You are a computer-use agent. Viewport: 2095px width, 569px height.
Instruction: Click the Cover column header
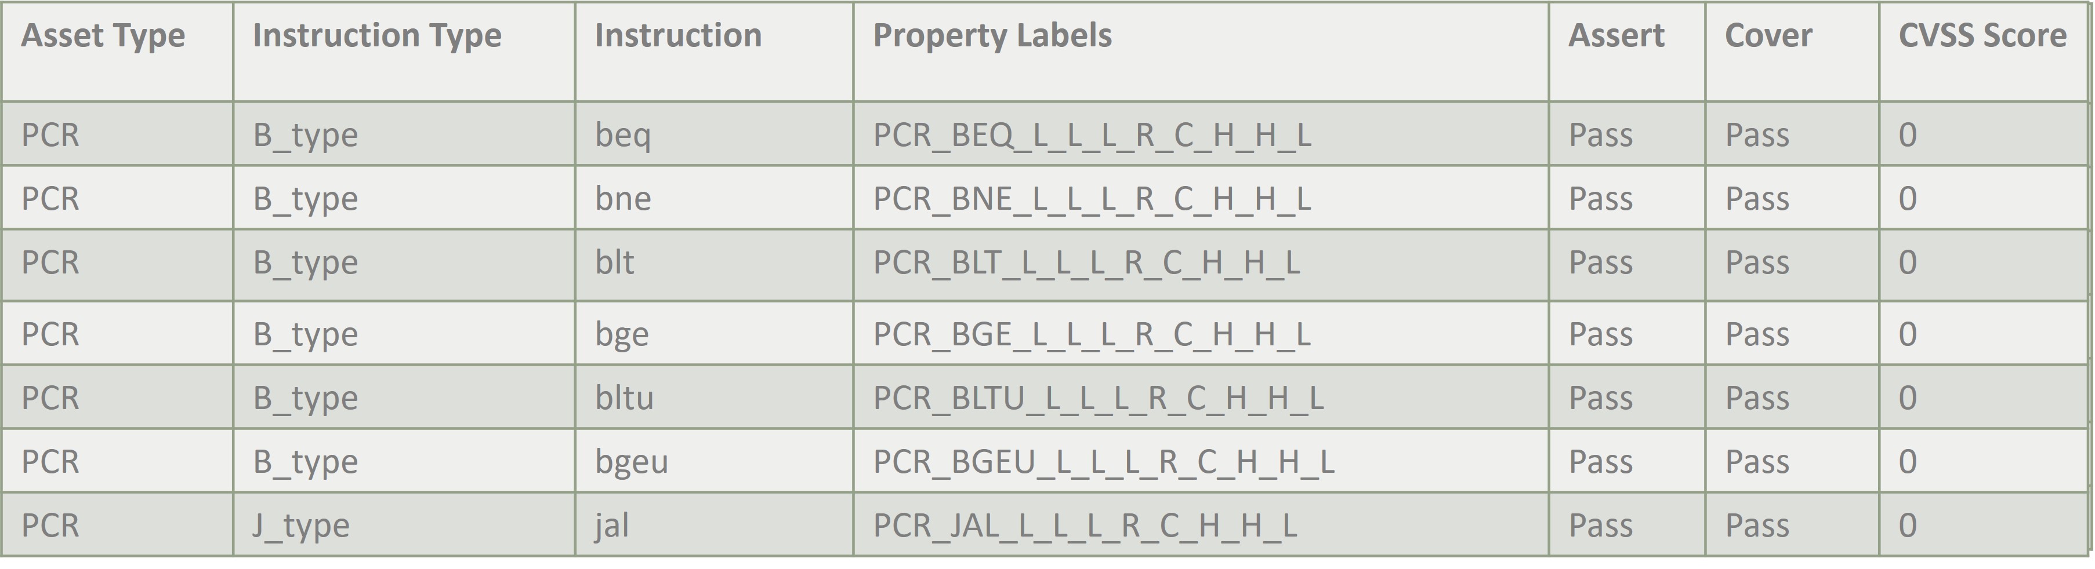[1768, 36]
